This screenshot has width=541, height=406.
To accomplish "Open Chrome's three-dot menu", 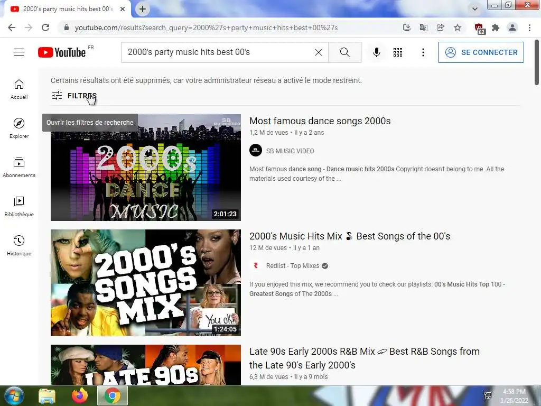I will (x=529, y=27).
